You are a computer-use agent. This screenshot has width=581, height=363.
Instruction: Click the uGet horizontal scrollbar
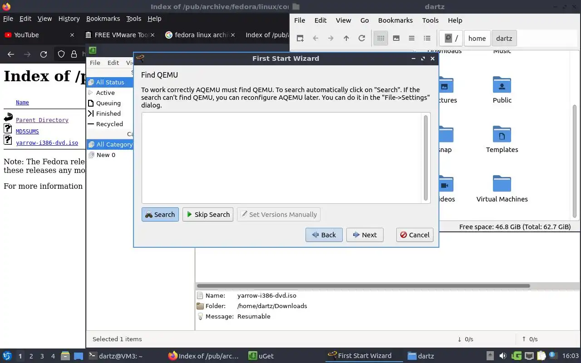363,286
